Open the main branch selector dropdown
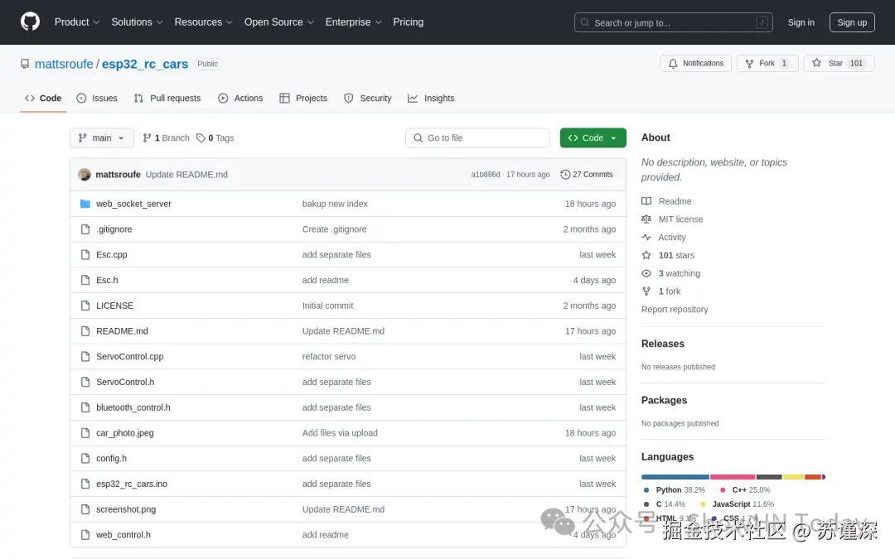The width and height of the screenshot is (895, 559). coord(102,138)
